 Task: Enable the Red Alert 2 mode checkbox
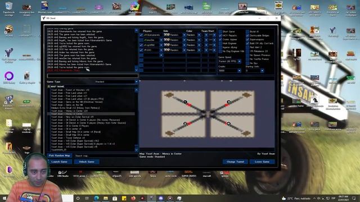tap(247, 47)
